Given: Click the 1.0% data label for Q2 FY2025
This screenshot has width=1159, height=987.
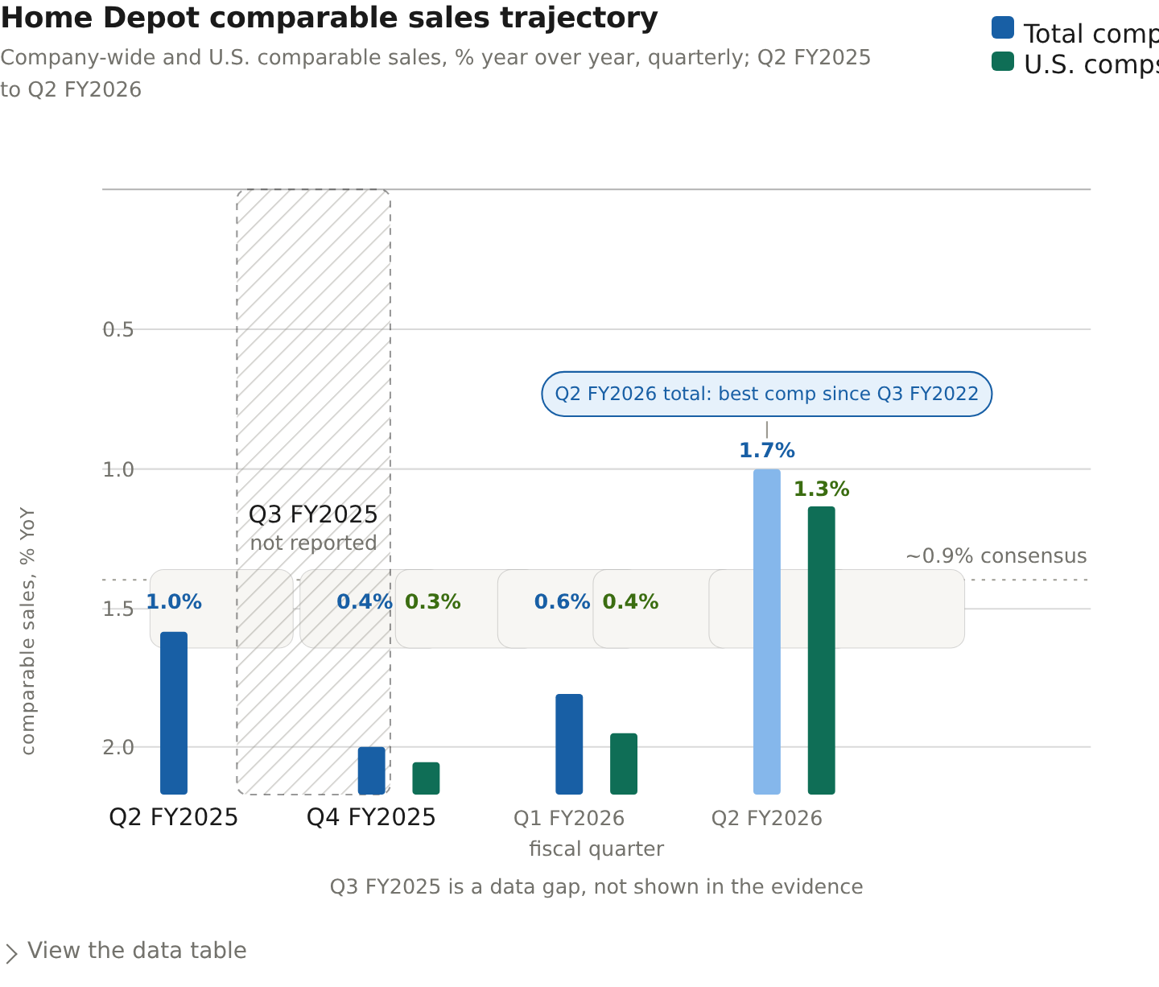Looking at the screenshot, I should click(174, 602).
